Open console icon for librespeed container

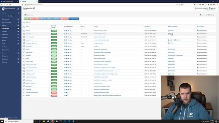pyautogui.click(x=71, y=86)
